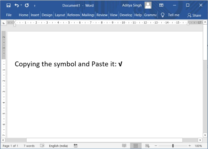Screen dimensions: 208x149
Task: Click the vertical scrollbar down arrow
Action: coord(205,135)
